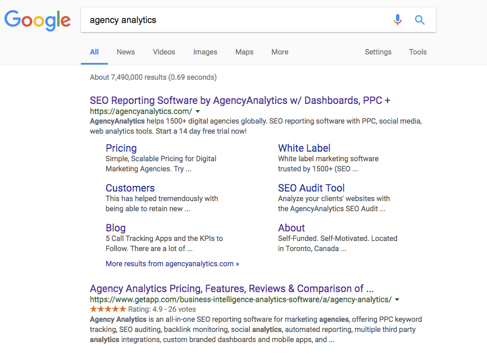Open the Pricing sitelink
The height and width of the screenshot is (355, 487).
[x=121, y=148]
